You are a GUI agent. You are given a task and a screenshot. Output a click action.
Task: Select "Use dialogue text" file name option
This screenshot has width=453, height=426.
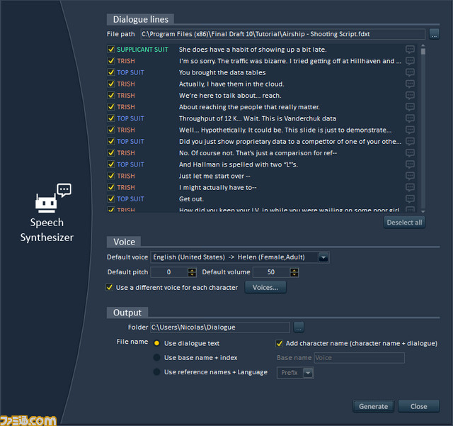[156, 343]
